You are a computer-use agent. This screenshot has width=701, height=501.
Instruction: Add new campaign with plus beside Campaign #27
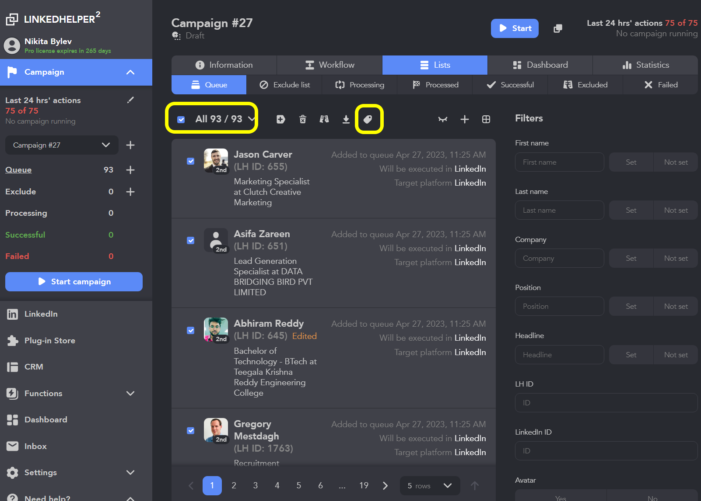pyautogui.click(x=130, y=145)
